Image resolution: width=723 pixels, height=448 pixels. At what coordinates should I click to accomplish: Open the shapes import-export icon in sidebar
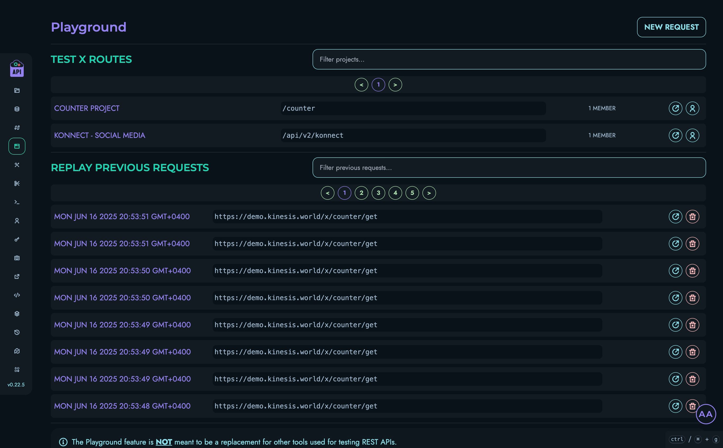coord(17,370)
